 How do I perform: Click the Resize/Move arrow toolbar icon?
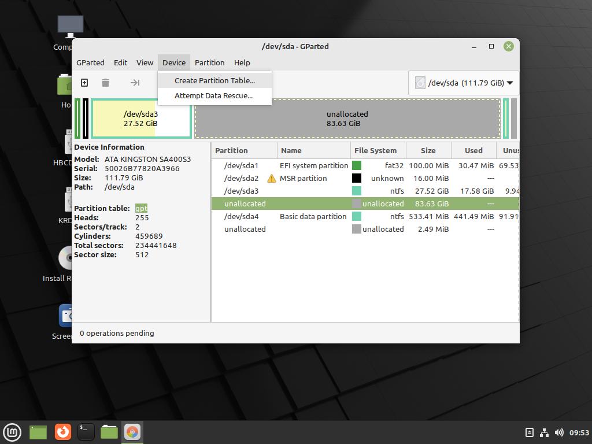coord(135,83)
